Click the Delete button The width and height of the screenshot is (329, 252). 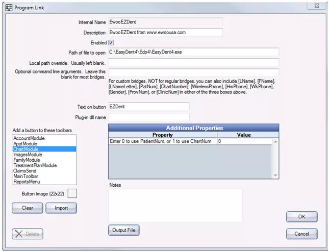[28, 234]
